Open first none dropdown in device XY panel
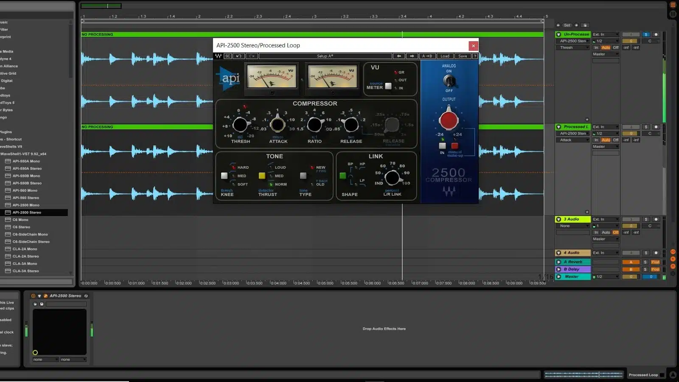Viewport: 679px width, 382px height. pos(46,360)
